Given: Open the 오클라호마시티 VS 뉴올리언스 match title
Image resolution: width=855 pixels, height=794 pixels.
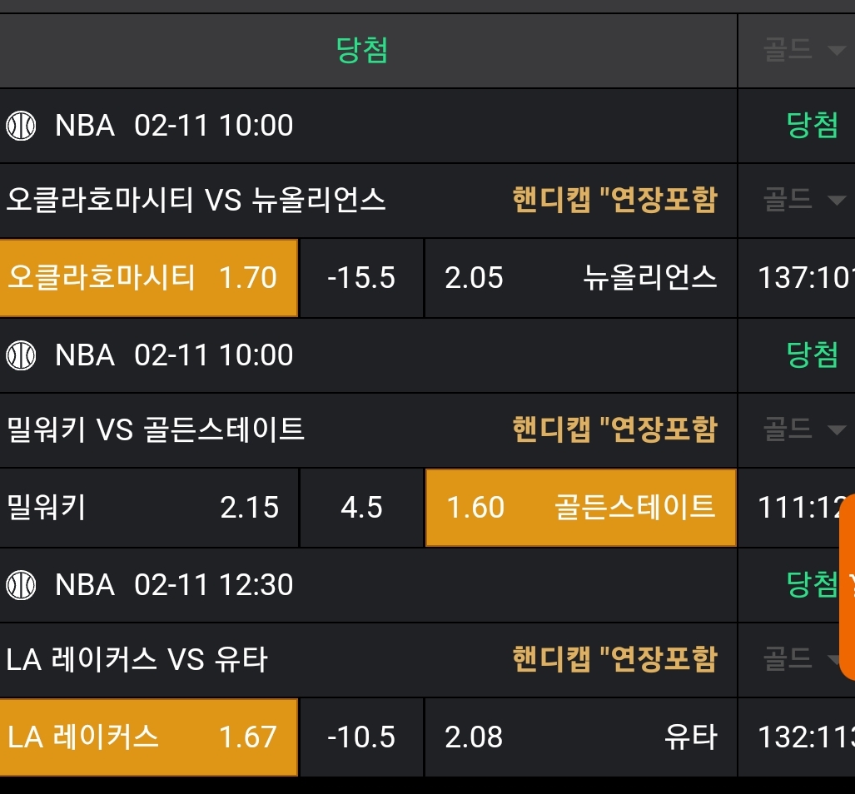Looking at the screenshot, I should coord(196,200).
